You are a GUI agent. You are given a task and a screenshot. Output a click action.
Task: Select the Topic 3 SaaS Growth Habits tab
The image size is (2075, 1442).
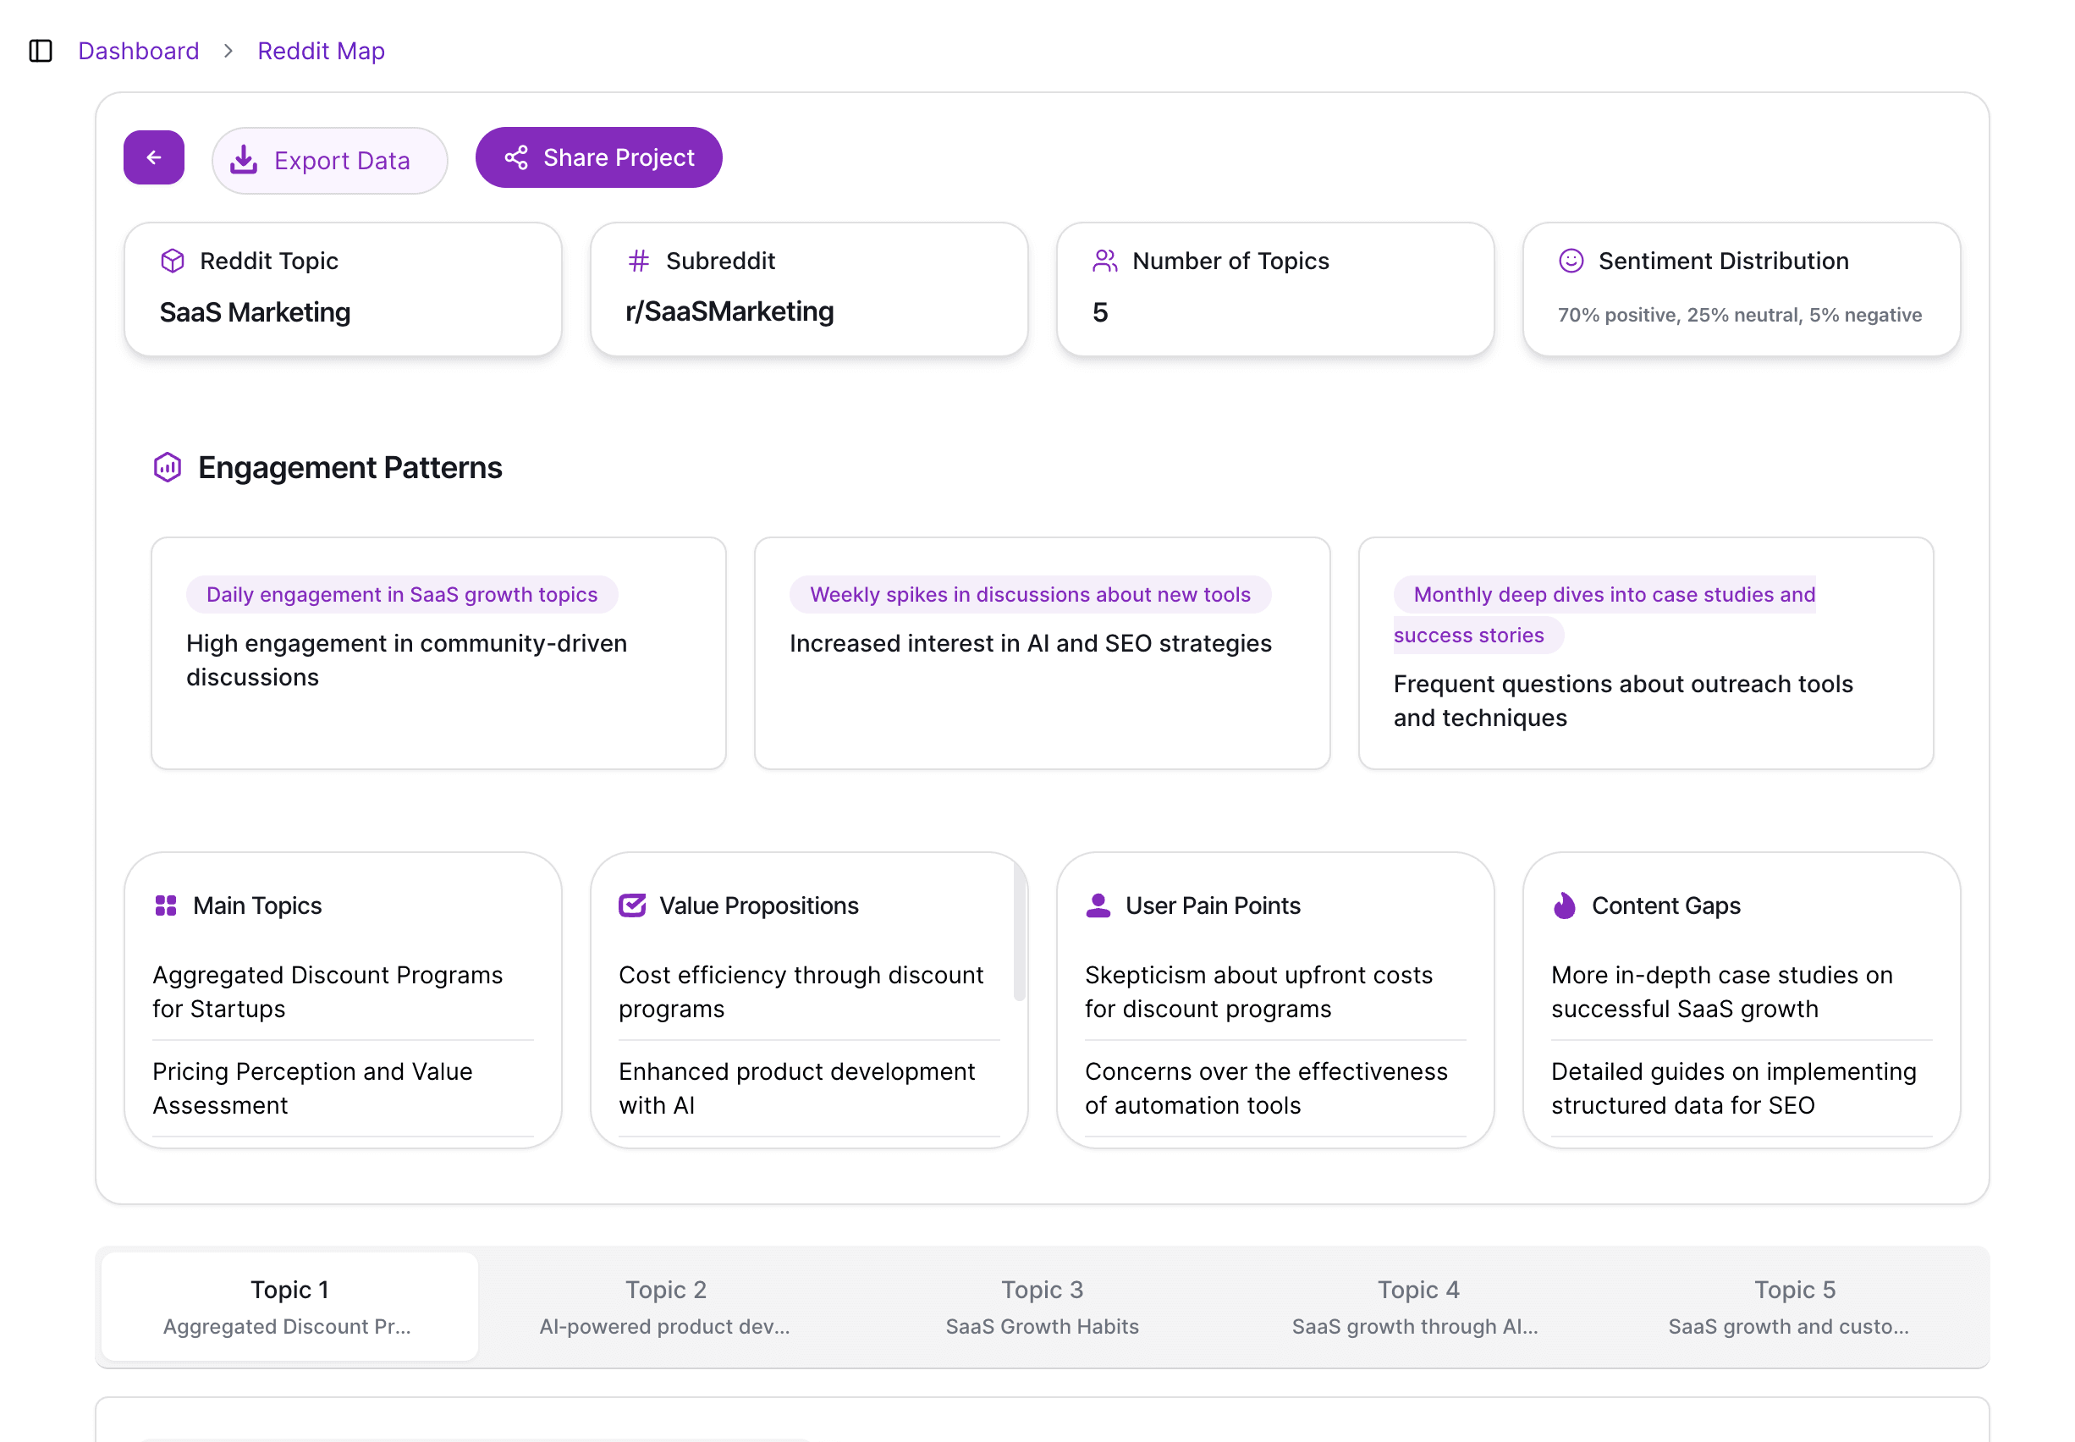(1042, 1307)
